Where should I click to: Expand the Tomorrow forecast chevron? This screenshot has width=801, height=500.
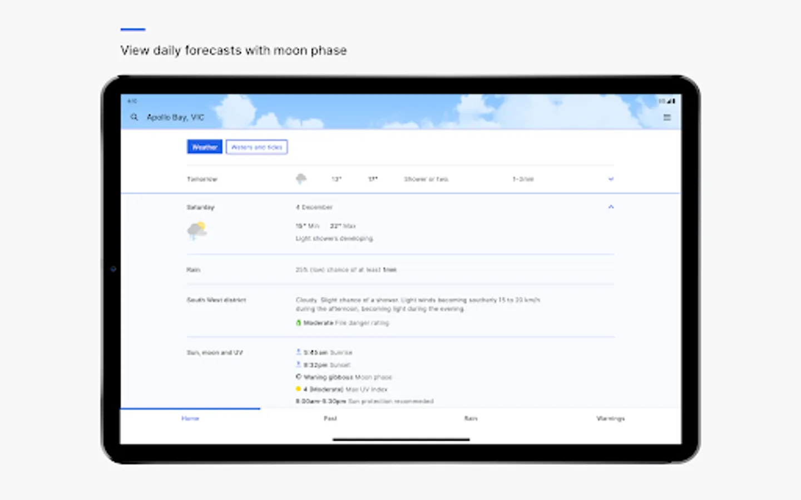[x=611, y=179]
